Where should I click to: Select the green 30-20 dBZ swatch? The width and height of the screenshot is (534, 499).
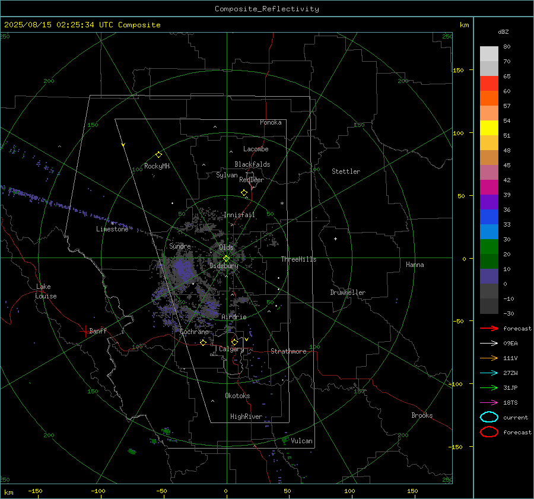click(x=489, y=247)
